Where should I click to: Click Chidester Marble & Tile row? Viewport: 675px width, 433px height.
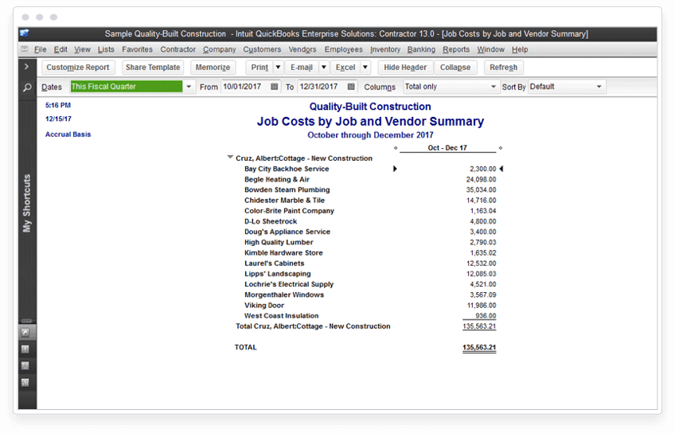[x=370, y=200]
